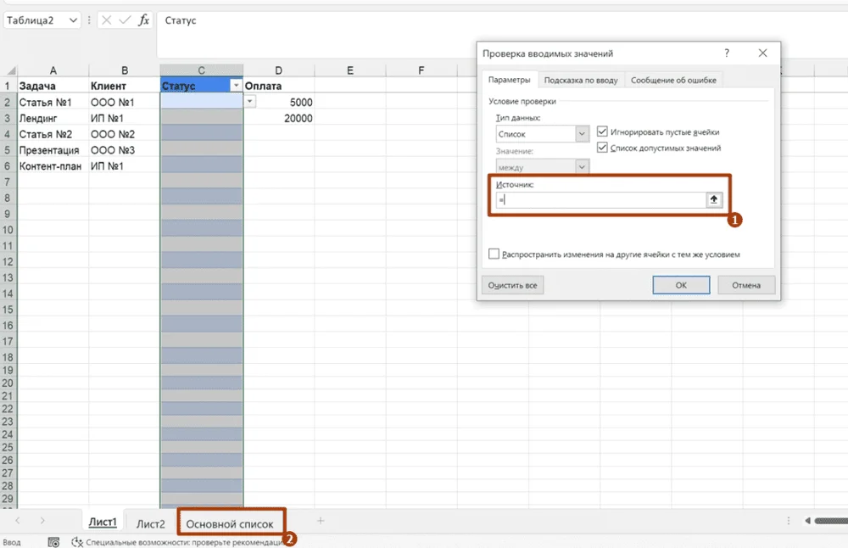
Task: Uncheck Игнорировать пустые ячейки checkbox
Action: tap(602, 132)
